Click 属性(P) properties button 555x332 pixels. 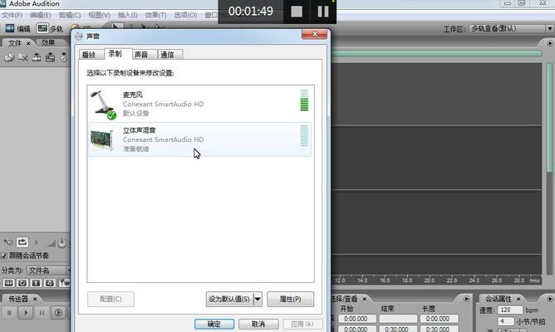pyautogui.click(x=290, y=299)
